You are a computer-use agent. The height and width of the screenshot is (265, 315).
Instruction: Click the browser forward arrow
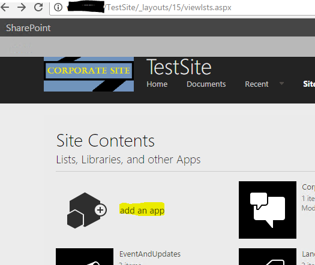pos(22,7)
